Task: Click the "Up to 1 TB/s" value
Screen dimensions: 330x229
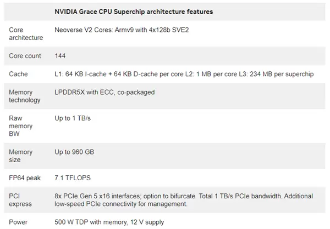Action: click(x=74, y=118)
